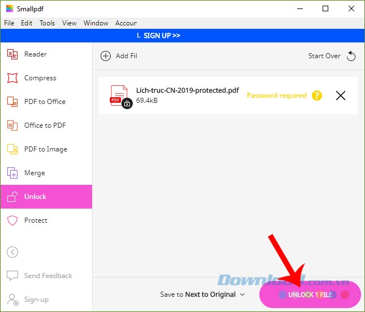Close the Smallpdf window

pyautogui.click(x=351, y=9)
